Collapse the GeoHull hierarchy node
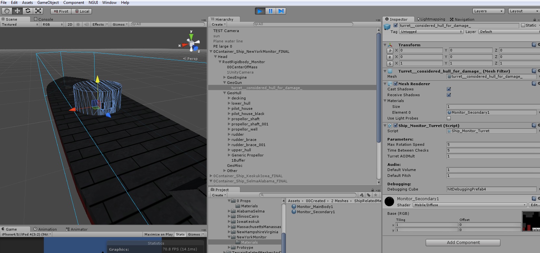Screen dimensions: 540x253 click(224, 93)
